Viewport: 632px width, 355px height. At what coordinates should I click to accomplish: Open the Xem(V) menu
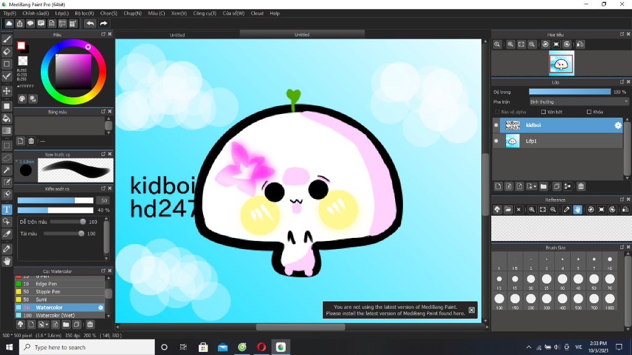tap(179, 14)
